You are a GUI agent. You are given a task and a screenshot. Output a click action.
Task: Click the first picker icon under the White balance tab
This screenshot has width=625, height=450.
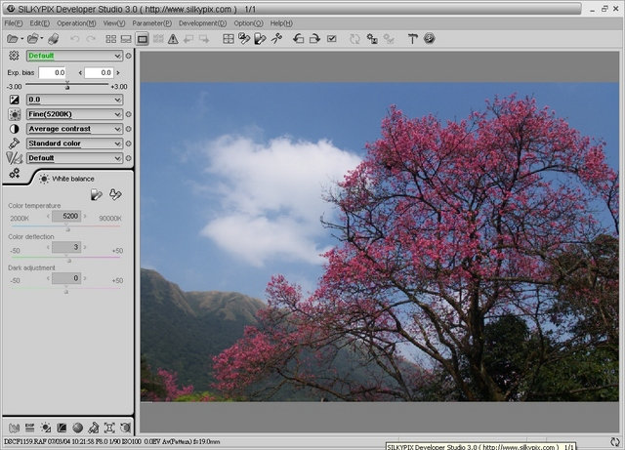pos(96,194)
